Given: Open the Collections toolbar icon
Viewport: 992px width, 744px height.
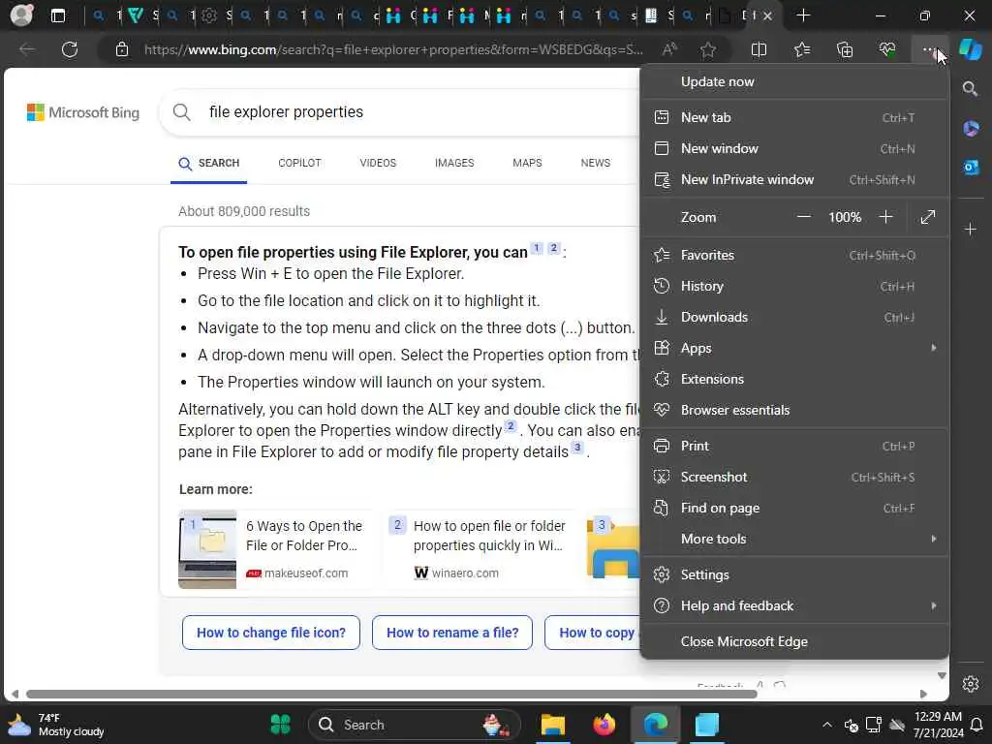Looking at the screenshot, I should tap(845, 49).
